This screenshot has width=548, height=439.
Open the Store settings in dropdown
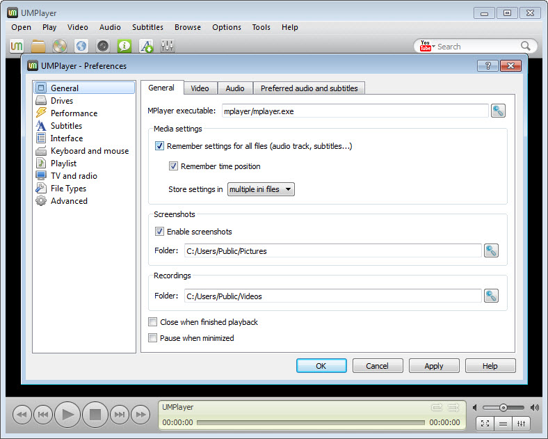[x=261, y=189]
